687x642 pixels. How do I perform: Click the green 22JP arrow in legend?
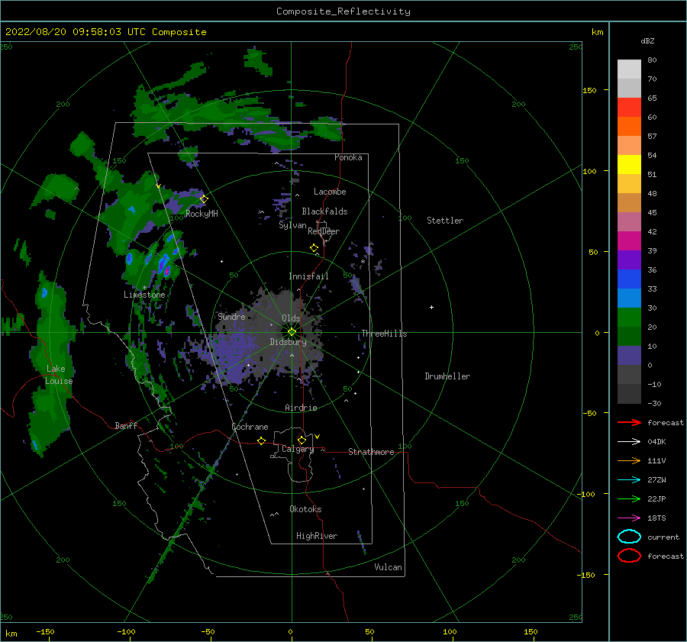click(629, 498)
